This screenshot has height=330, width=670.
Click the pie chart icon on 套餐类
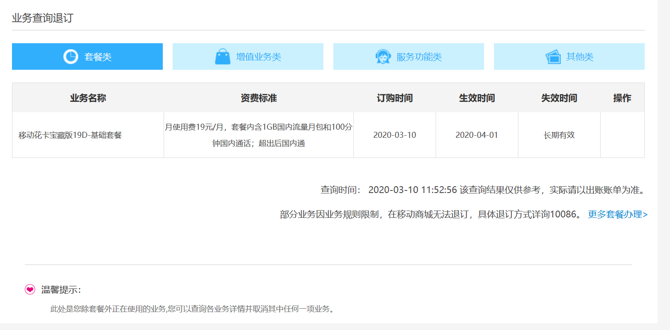pyautogui.click(x=71, y=56)
